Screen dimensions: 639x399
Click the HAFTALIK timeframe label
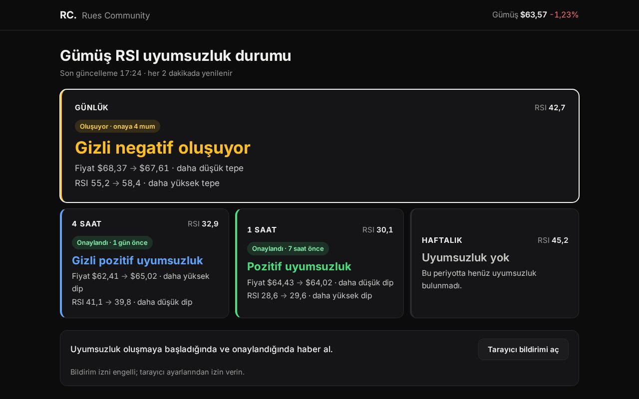pyautogui.click(x=442, y=240)
